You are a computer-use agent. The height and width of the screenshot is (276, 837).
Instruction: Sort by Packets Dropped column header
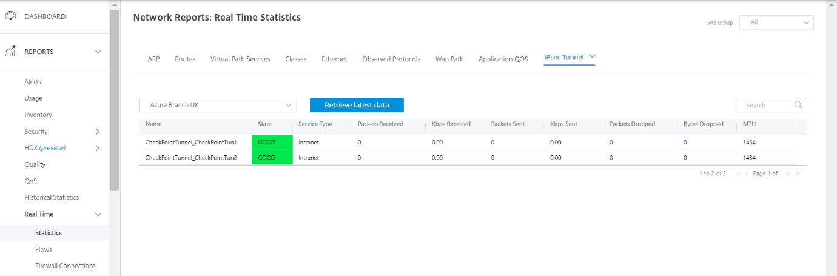[632, 124]
